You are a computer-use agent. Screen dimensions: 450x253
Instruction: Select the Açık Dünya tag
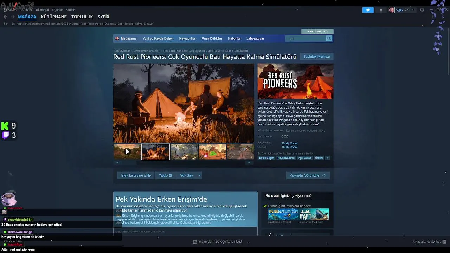(x=305, y=158)
